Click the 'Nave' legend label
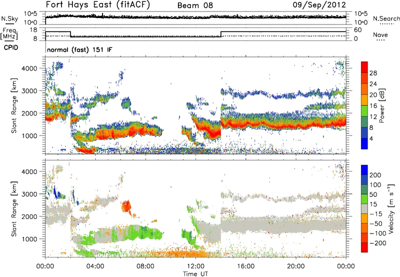This screenshot has width=400, height=277. pyautogui.click(x=380, y=34)
